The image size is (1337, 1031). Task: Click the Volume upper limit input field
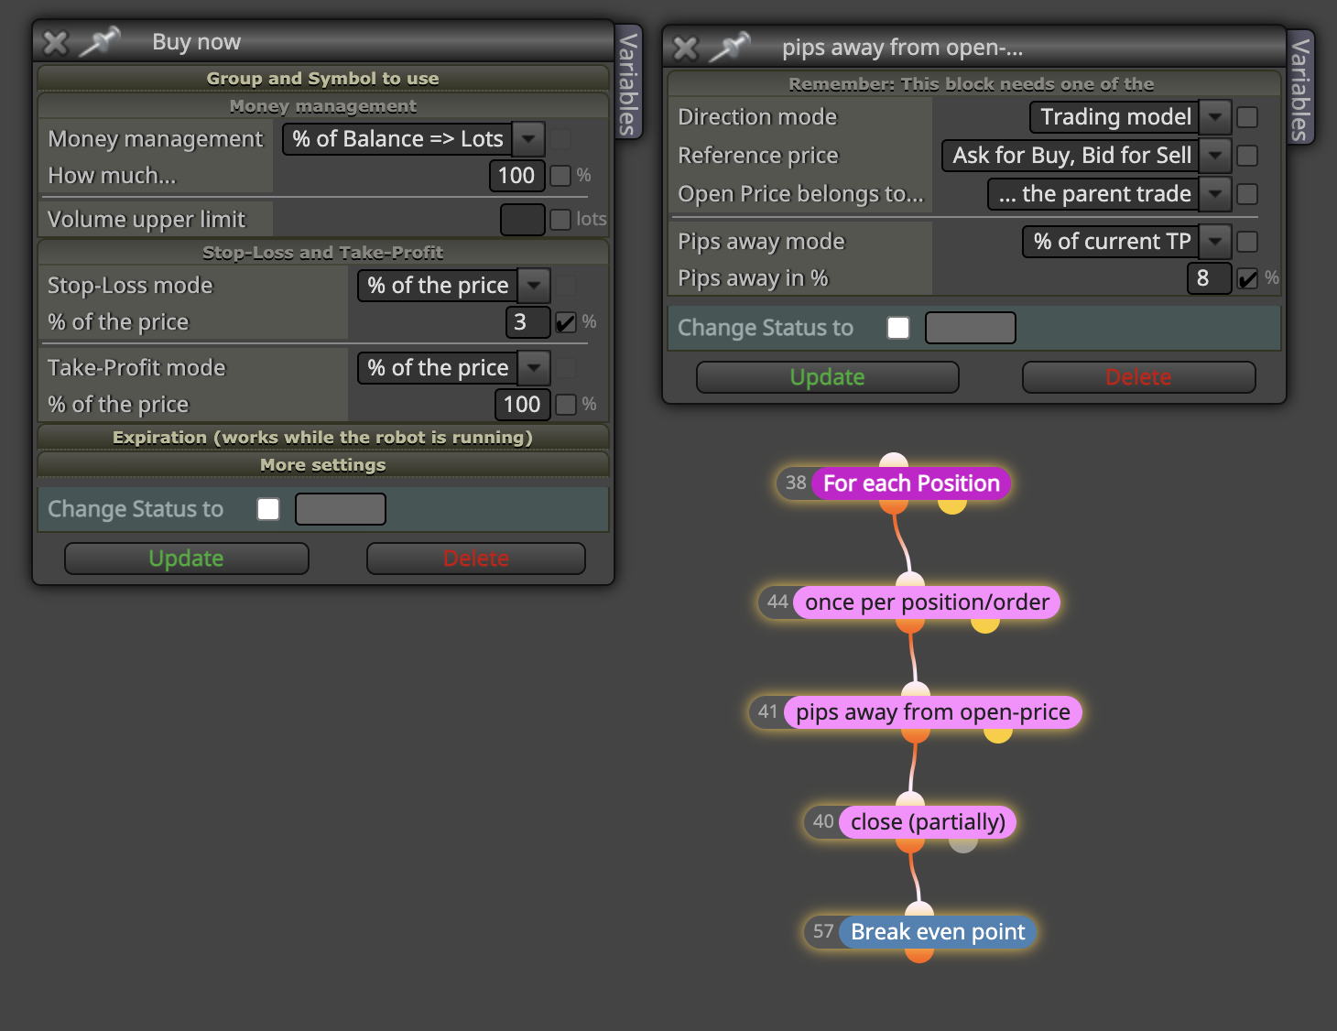(523, 219)
